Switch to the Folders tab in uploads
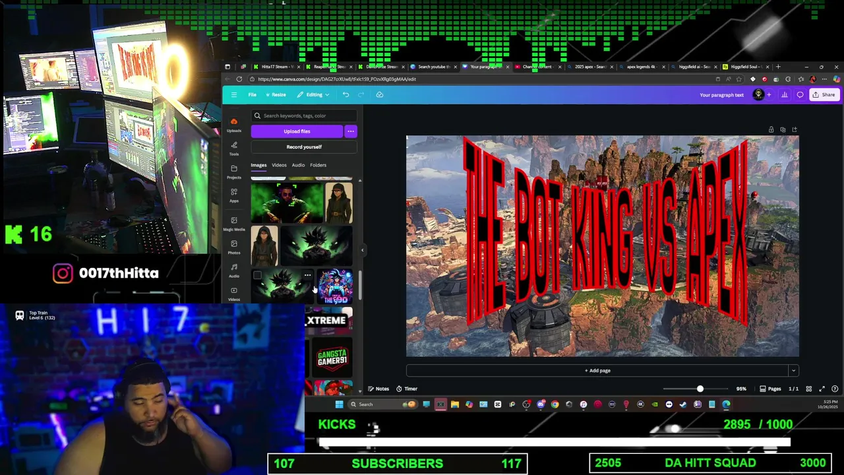The width and height of the screenshot is (844, 475). (318, 165)
